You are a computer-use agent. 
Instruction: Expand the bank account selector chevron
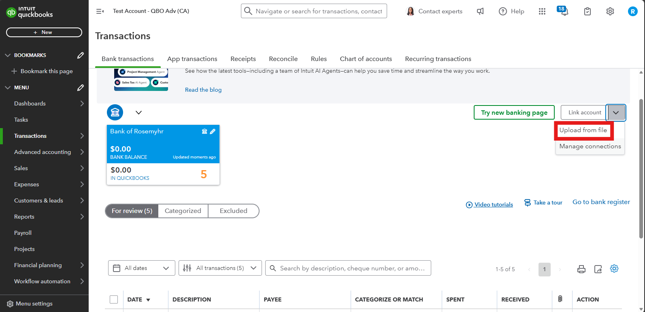point(138,113)
